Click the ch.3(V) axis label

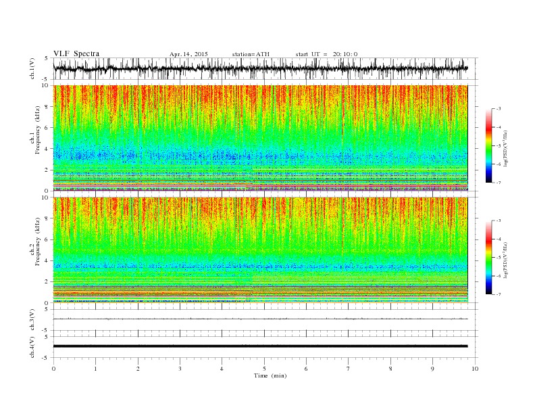32,320
